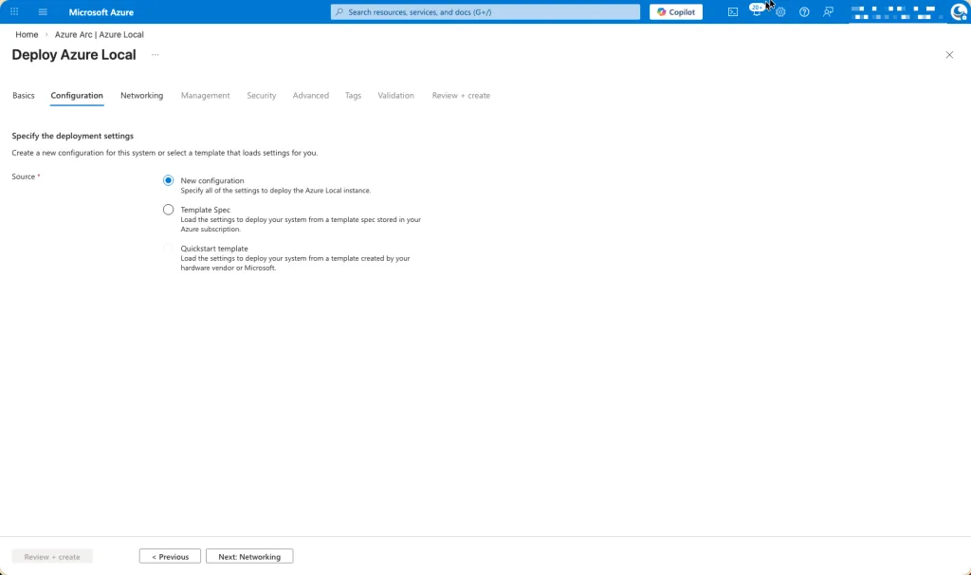Select the Template Spec option
Image resolution: width=971 pixels, height=575 pixels.
[x=169, y=210]
